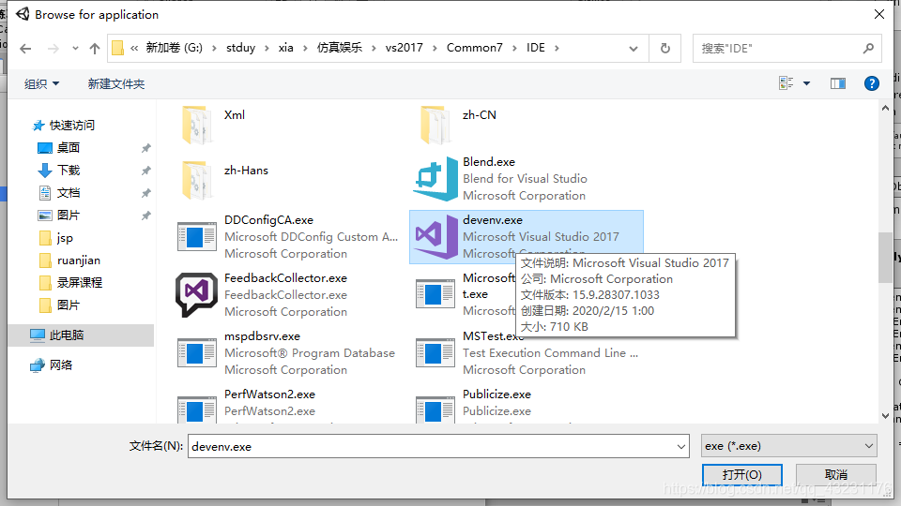Select the Xml folder icon
The width and height of the screenshot is (901, 506).
(x=195, y=124)
